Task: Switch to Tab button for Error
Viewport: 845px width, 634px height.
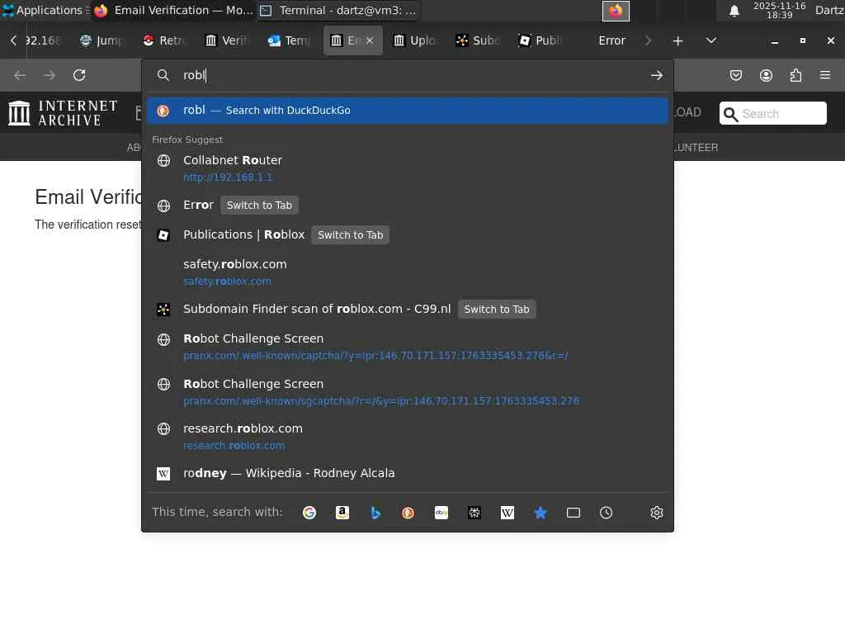Action: click(x=259, y=206)
